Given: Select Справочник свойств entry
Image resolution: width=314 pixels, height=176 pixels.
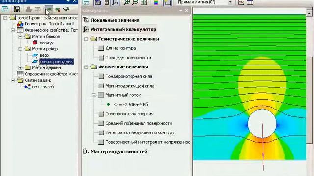Looking at the screenshot, I should pyautogui.click(x=51, y=74).
